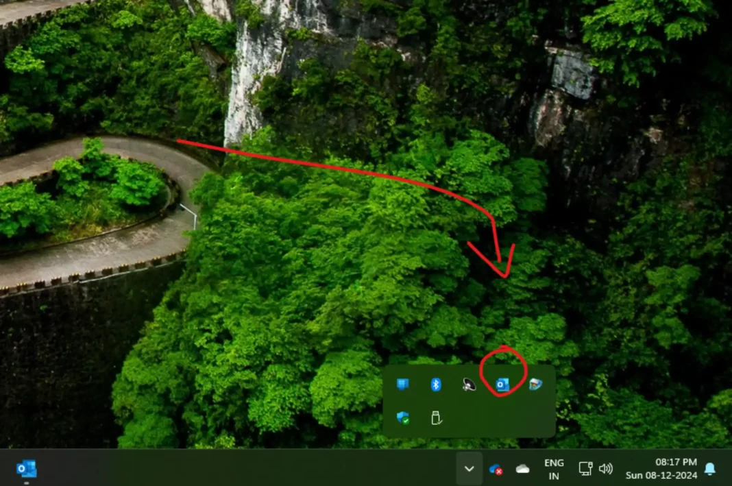Click the Safely Remove Hardware USB icon
Screen dimensions: 732x486
click(435, 417)
